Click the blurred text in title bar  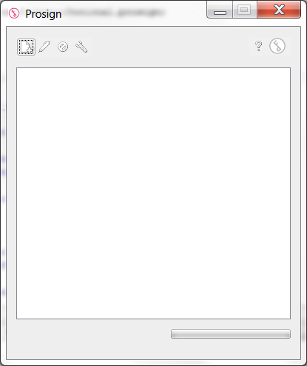pos(115,13)
